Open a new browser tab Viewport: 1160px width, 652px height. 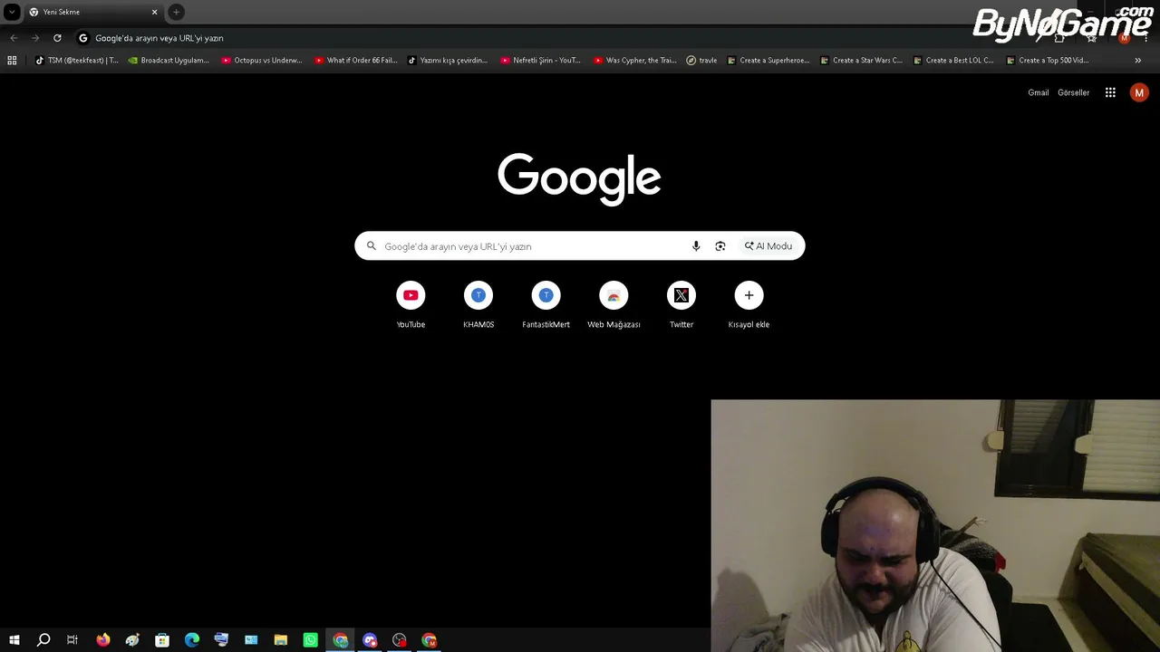point(176,12)
